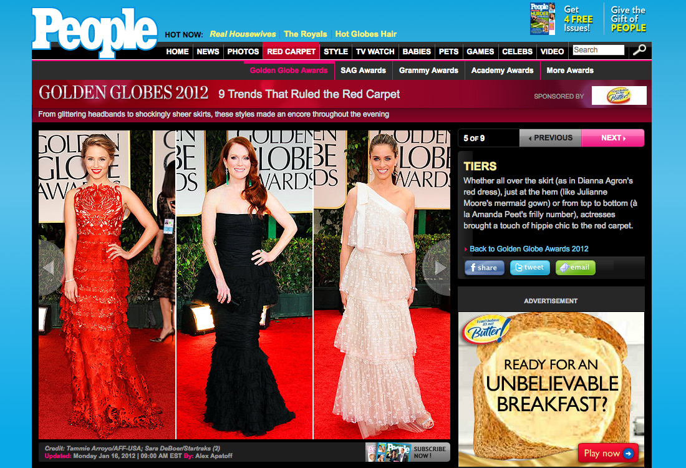Viewport: 686px width, 468px height.
Task: Click the I Can't Believe It's Not Butter sponsor logo
Action: (x=619, y=95)
